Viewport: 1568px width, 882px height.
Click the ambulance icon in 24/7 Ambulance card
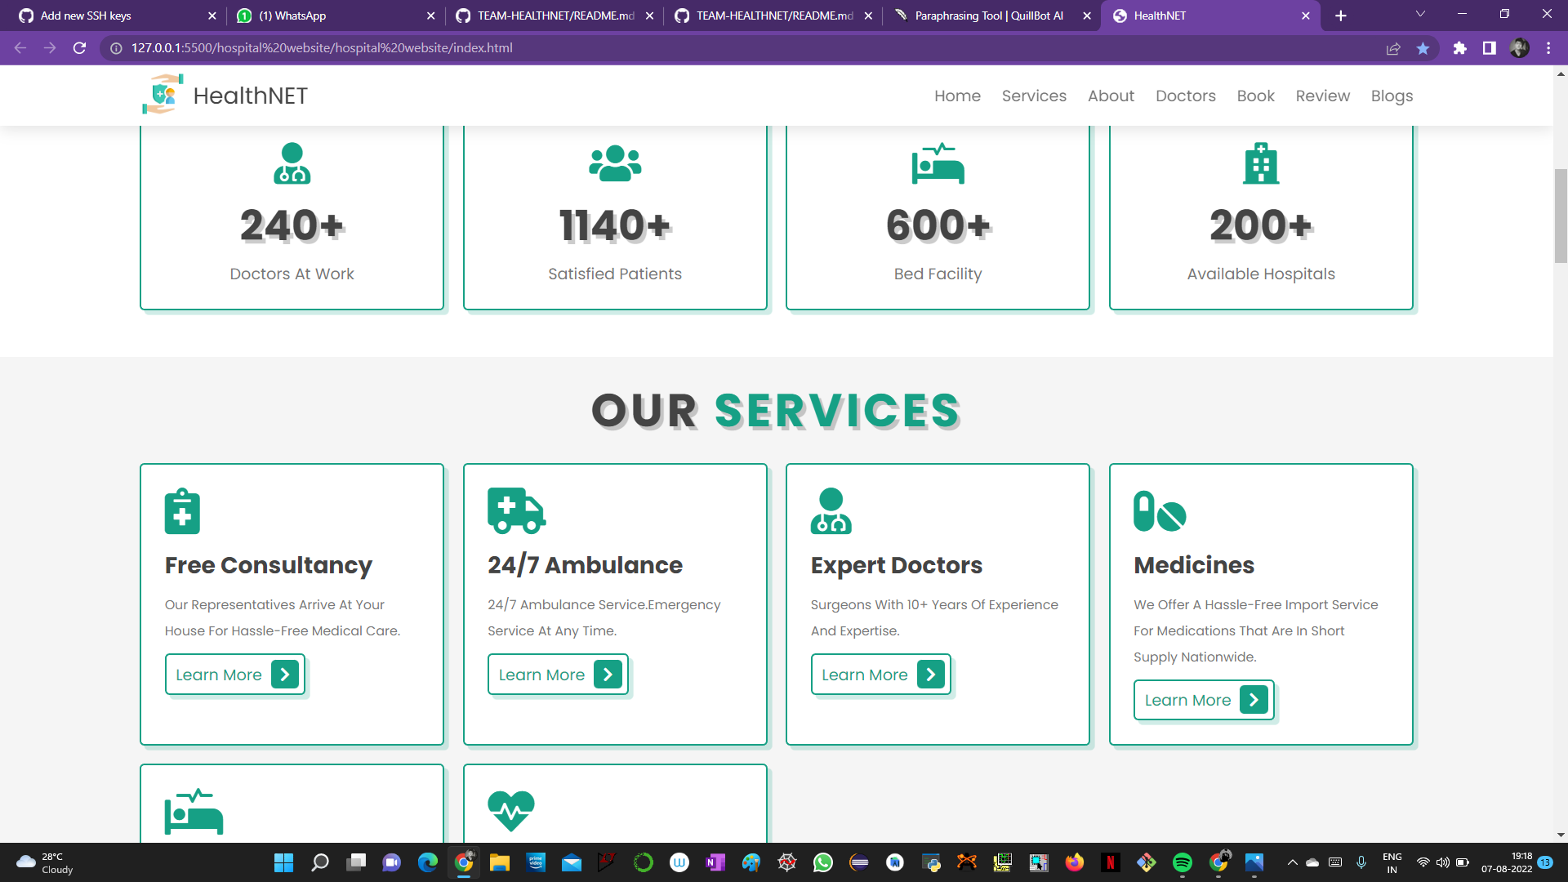[x=516, y=510]
